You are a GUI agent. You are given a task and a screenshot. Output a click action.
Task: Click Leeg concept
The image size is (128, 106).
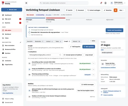89,55
